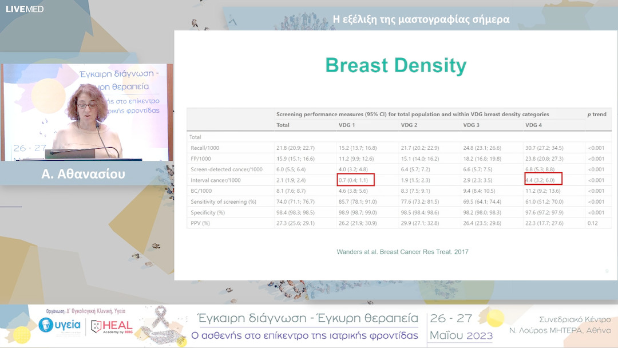Click the 'Recall/1000' row label
The image size is (618, 348).
(206, 148)
